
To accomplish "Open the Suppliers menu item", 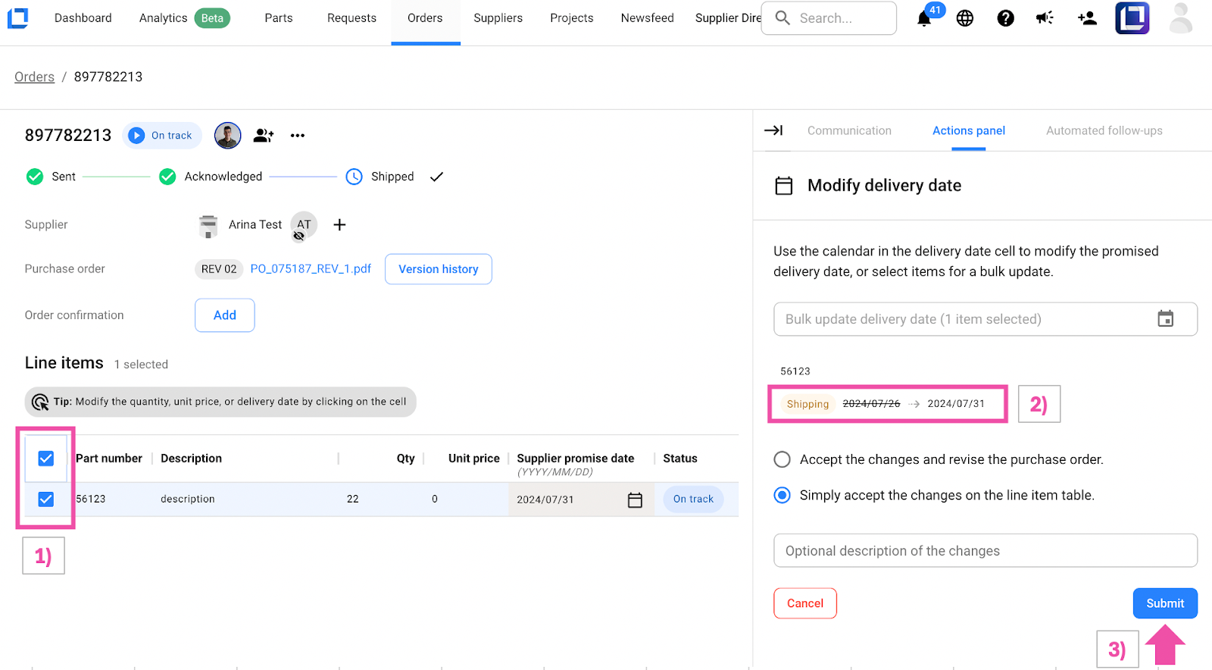I will point(498,18).
